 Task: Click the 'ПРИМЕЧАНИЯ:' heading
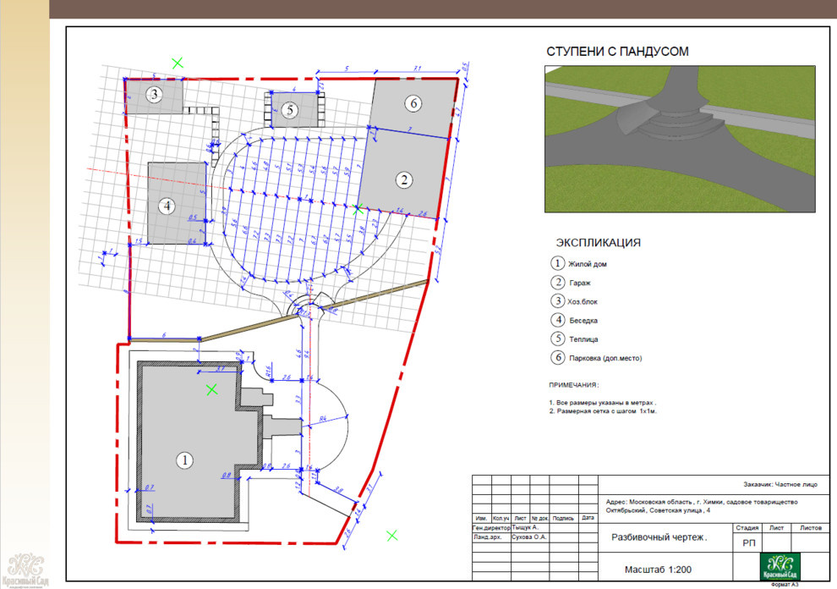pos(574,385)
